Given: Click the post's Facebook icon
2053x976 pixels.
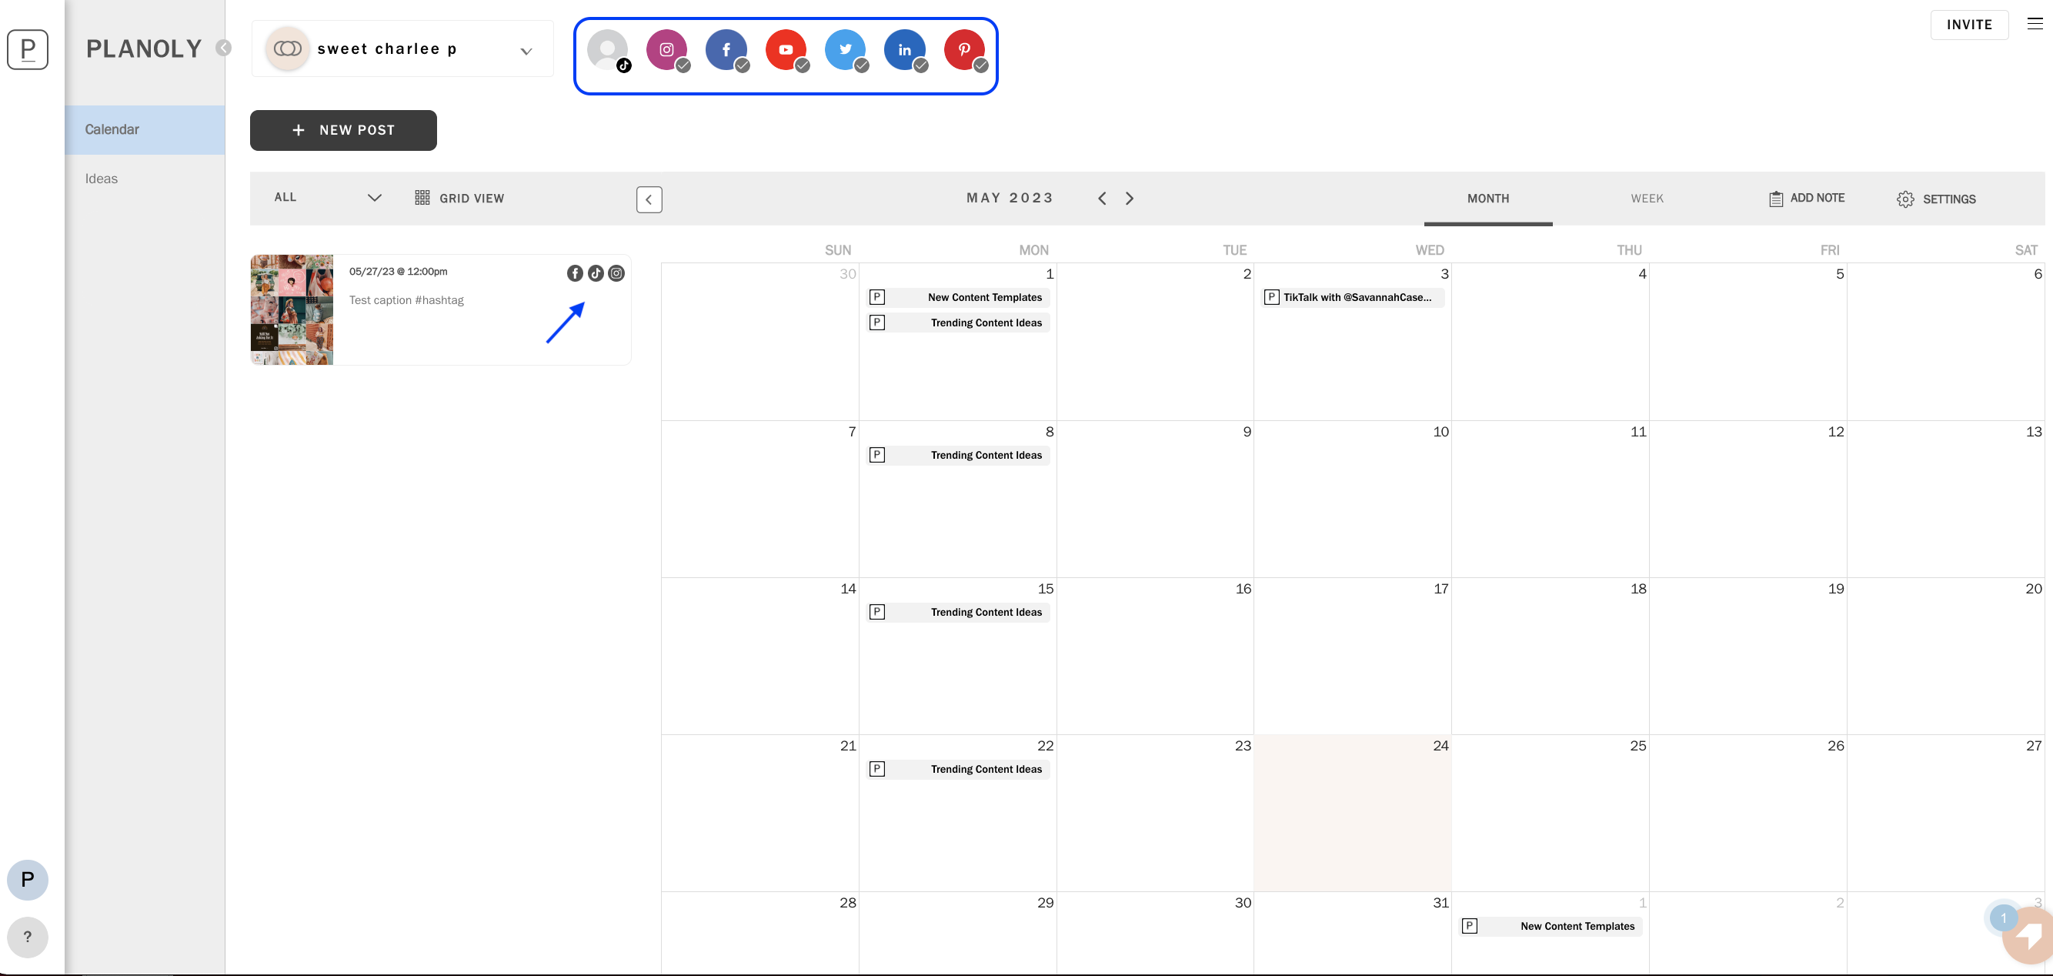Looking at the screenshot, I should (x=575, y=273).
